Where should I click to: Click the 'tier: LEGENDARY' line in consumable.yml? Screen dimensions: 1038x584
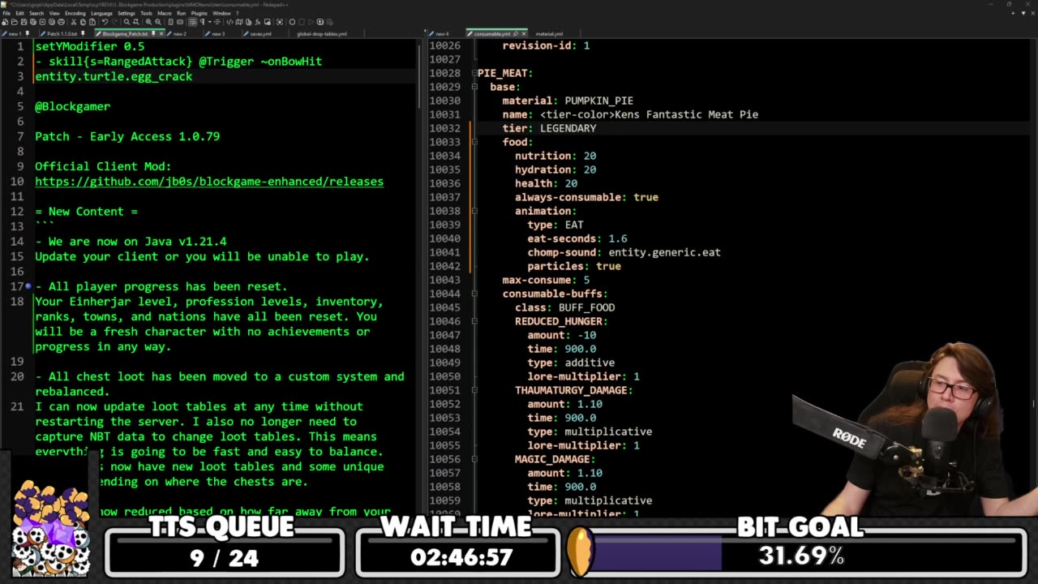click(549, 128)
